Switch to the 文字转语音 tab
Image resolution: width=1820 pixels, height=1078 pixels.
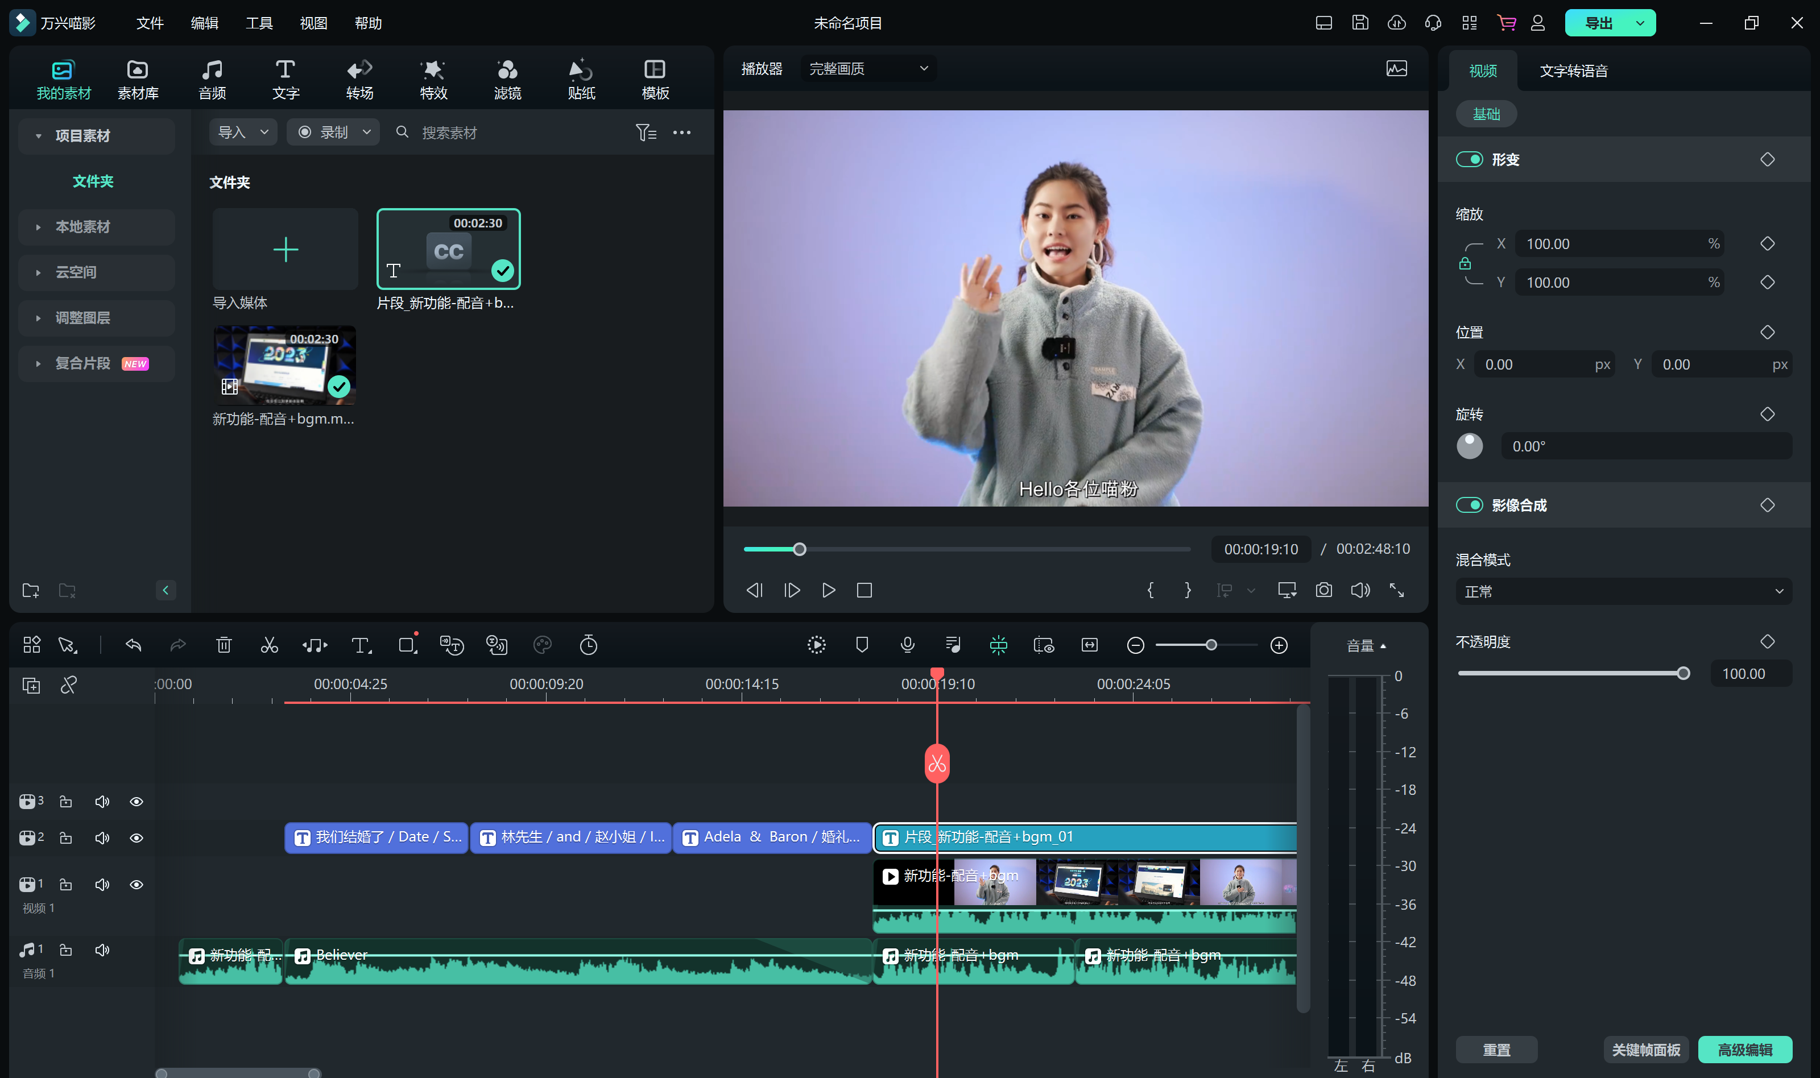click(x=1573, y=71)
